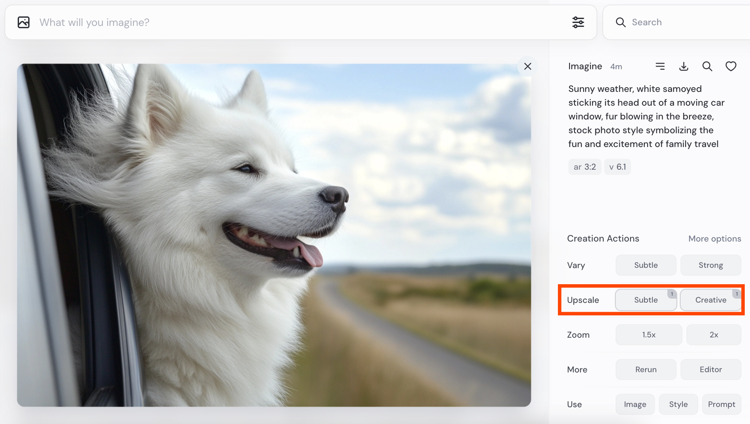Upscale the image with Subtle
This screenshot has height=424, width=750.
pyautogui.click(x=645, y=300)
